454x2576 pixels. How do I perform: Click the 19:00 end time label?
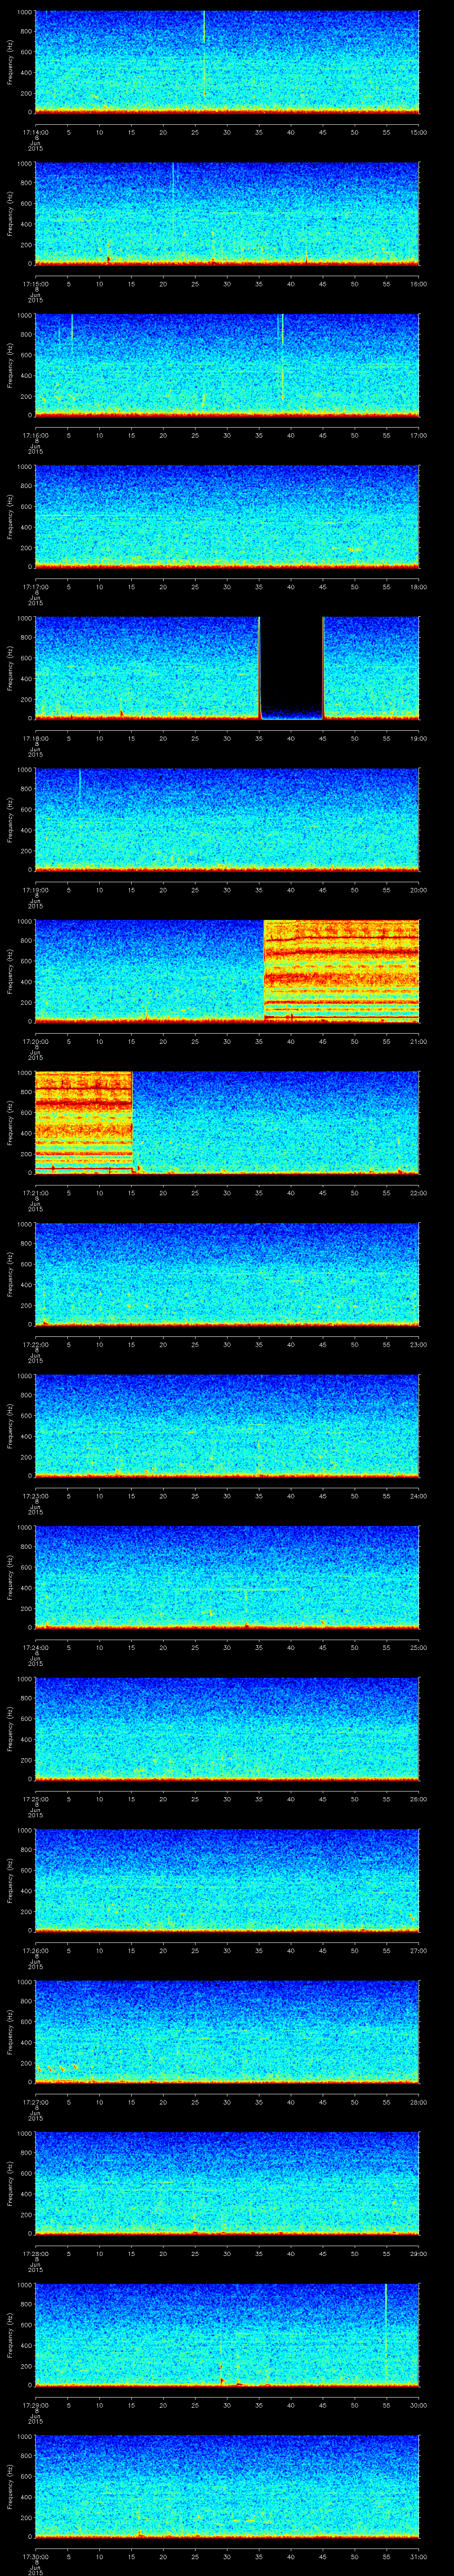[419, 738]
